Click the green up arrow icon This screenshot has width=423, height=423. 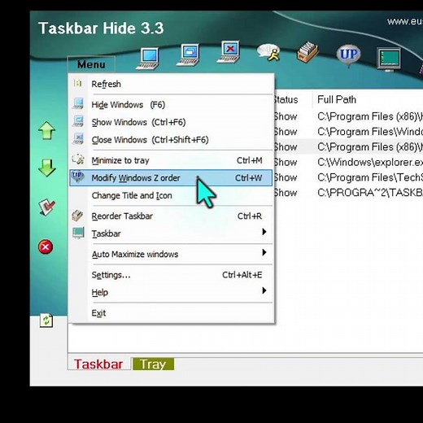(x=46, y=130)
